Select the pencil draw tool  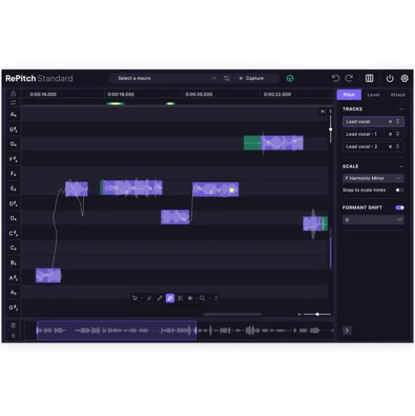click(x=160, y=298)
